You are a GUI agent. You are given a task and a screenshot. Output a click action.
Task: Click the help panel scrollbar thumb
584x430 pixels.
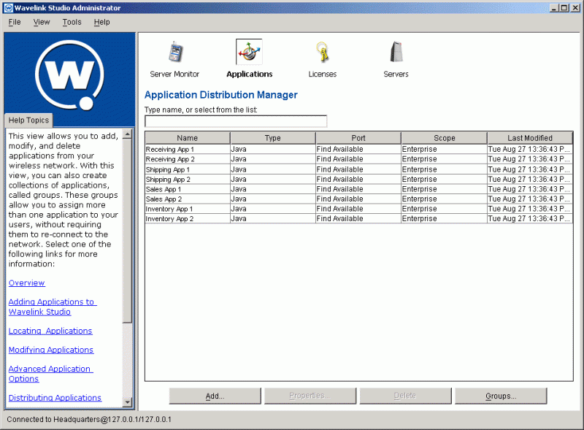click(127, 231)
